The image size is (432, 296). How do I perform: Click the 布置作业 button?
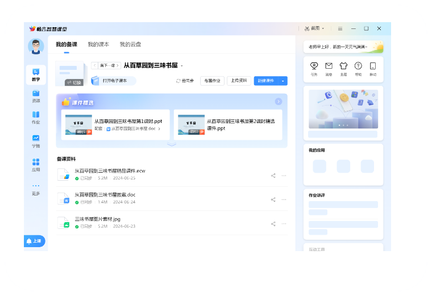pos(213,81)
